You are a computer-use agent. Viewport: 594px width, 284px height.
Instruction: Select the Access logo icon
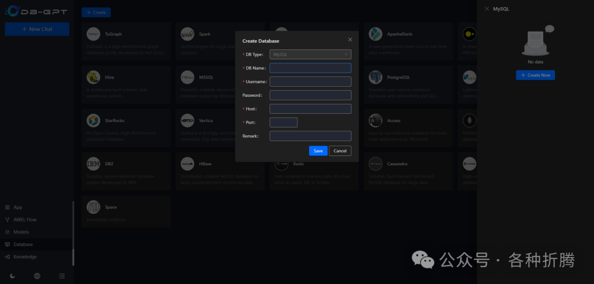tap(376, 121)
